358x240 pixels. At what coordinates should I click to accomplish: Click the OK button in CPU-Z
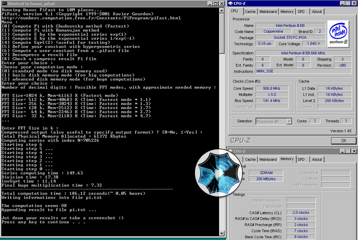coord(344,141)
